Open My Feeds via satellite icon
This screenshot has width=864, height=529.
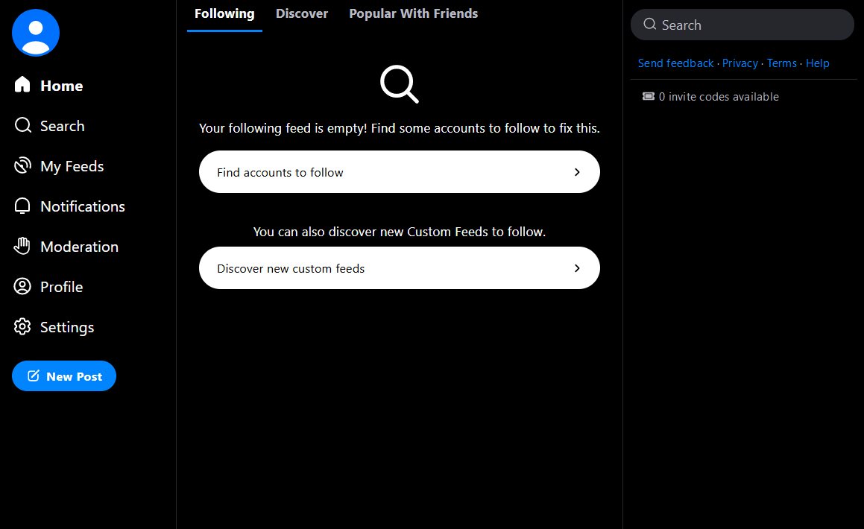(x=22, y=165)
